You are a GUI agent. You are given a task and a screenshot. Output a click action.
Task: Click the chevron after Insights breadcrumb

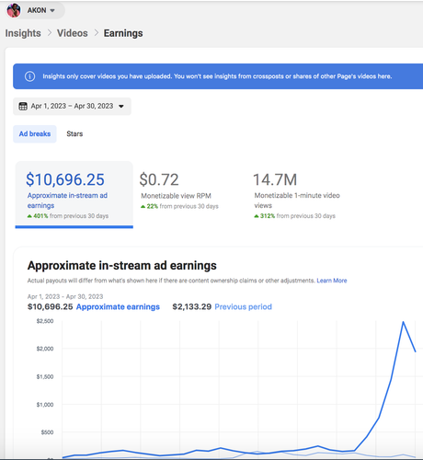[50, 32]
